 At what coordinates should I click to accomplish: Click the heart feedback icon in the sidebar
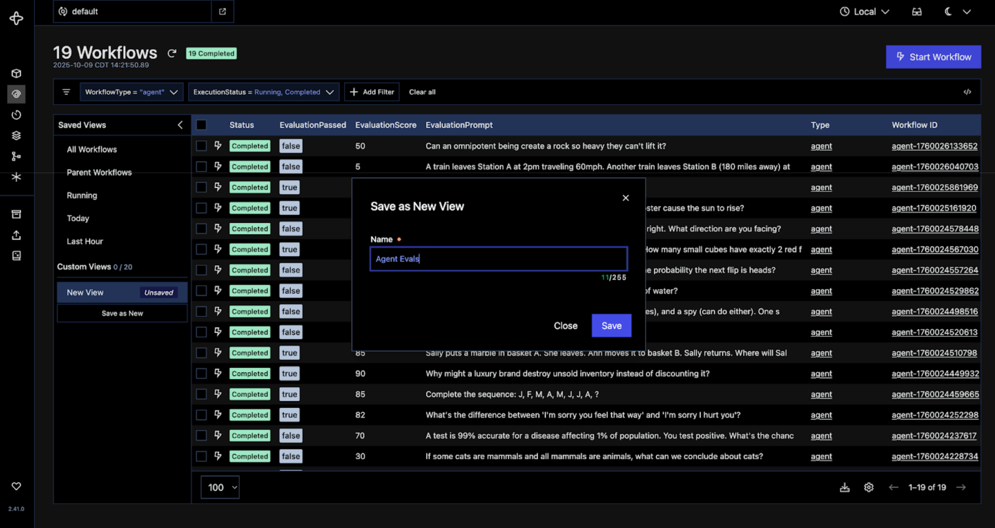16,486
